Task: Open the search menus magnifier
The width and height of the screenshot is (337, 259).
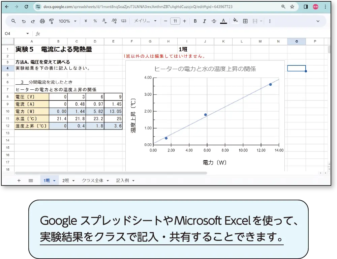Action: [14, 21]
